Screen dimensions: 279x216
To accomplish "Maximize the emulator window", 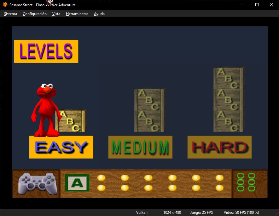I will 257,5.
